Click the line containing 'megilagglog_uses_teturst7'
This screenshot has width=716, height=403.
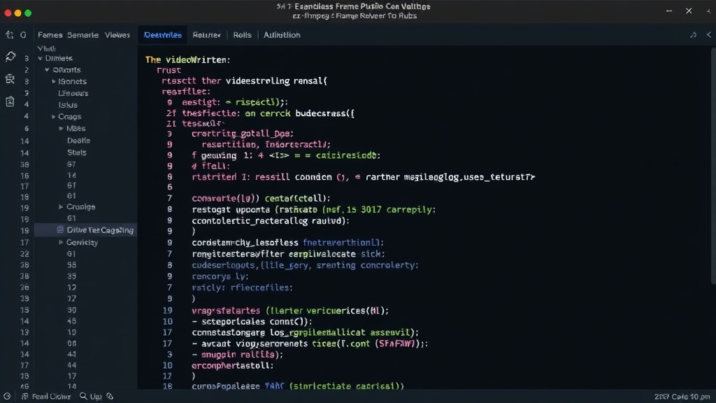pos(364,177)
